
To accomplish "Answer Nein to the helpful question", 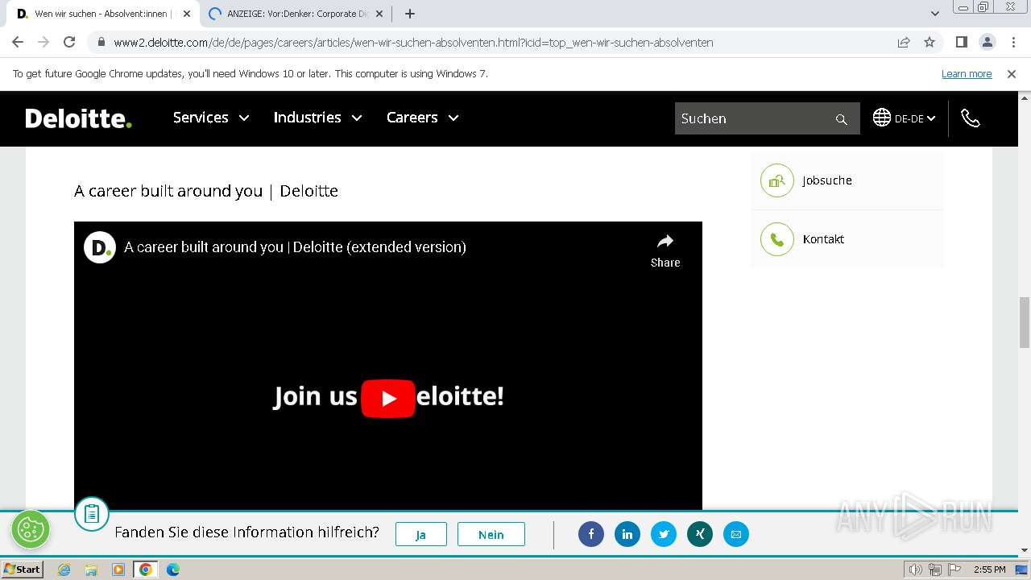I will click(x=491, y=534).
